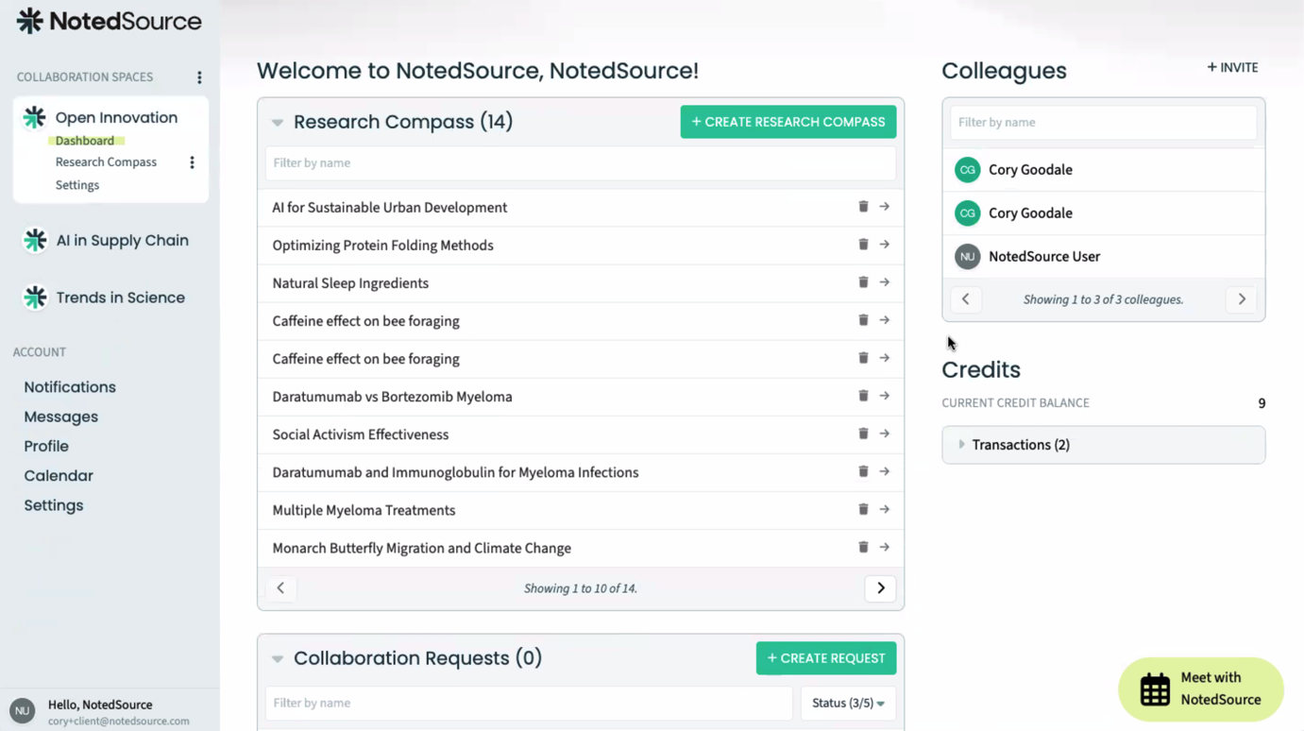This screenshot has height=731, width=1304.
Task: Collapse the Research Compass section
Action: pyautogui.click(x=278, y=123)
